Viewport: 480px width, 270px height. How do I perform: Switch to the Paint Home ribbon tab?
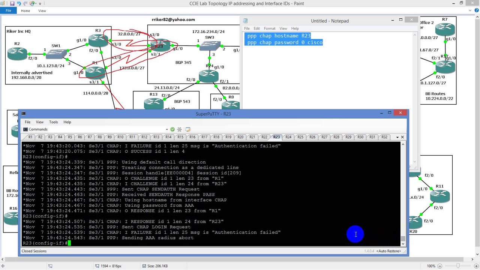(x=25, y=11)
